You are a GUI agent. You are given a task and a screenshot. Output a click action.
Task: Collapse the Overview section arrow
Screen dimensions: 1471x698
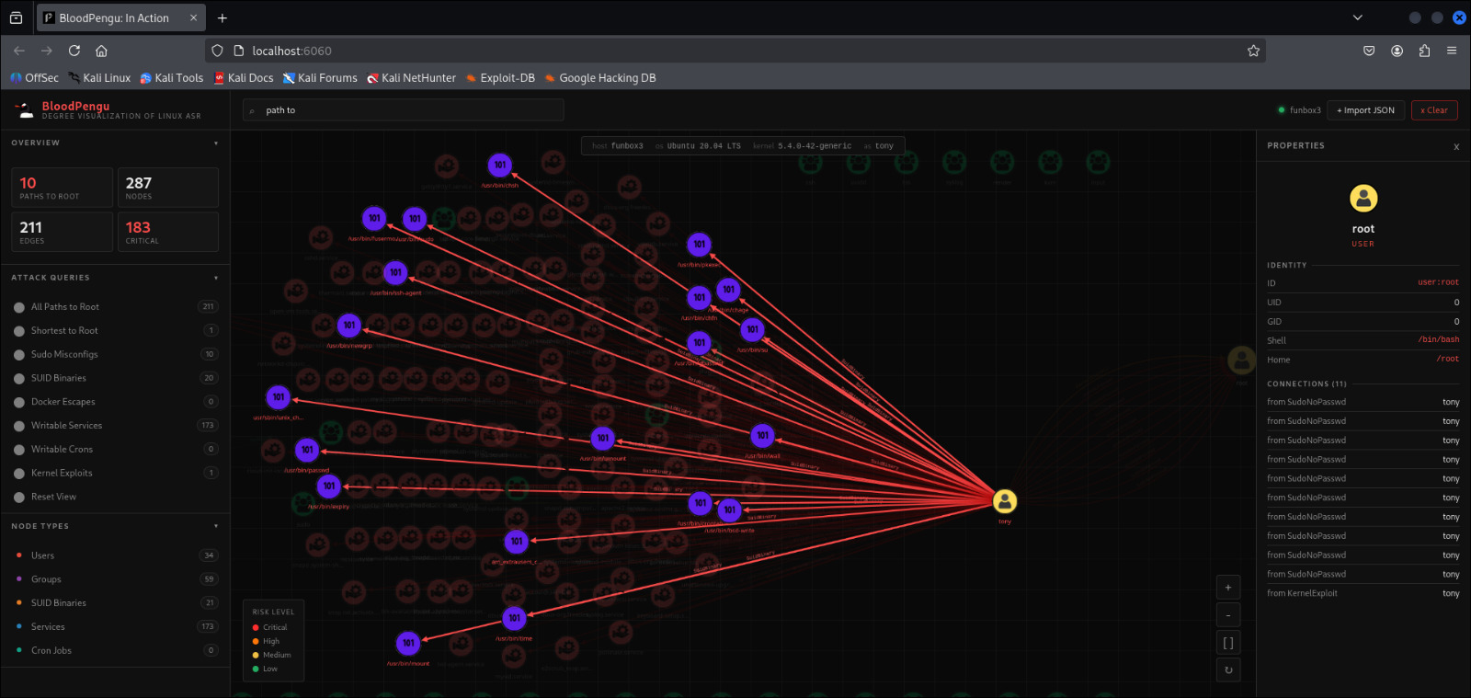pyautogui.click(x=216, y=143)
